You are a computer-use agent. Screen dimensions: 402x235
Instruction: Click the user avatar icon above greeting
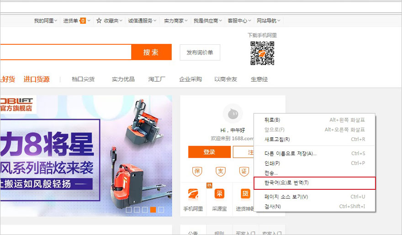pyautogui.click(x=233, y=114)
